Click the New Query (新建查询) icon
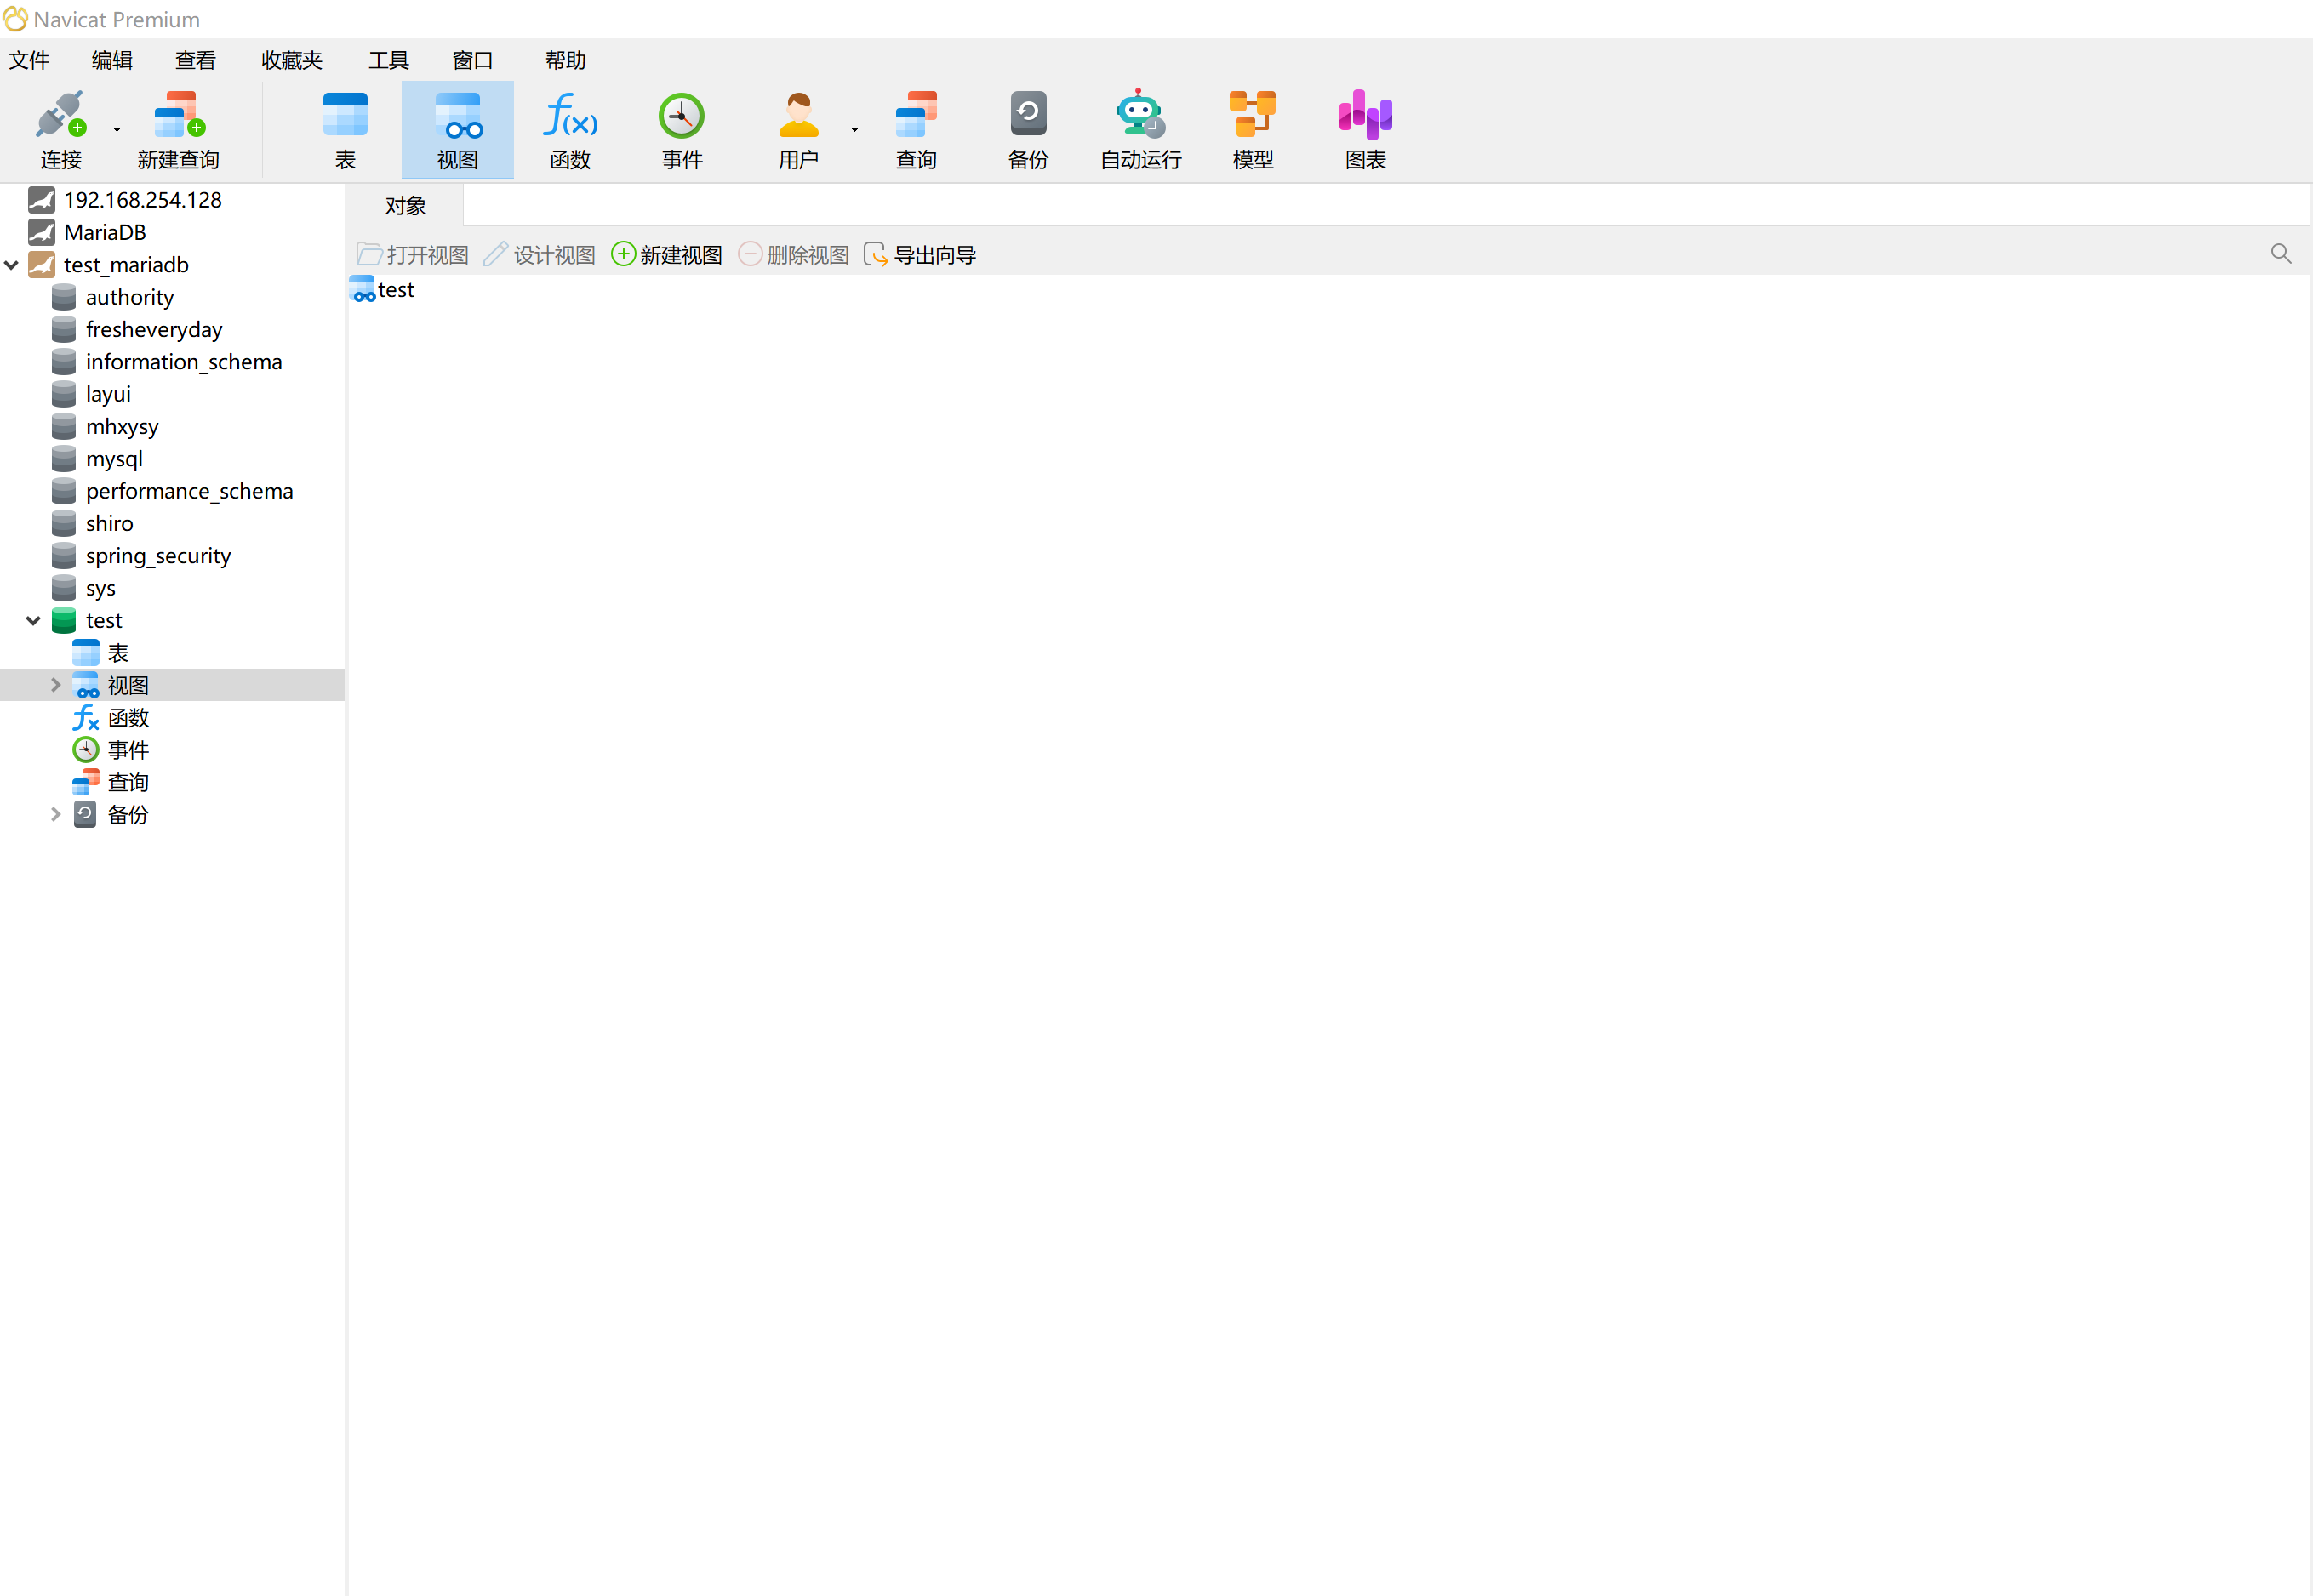This screenshot has width=2313, height=1596. pos(179,114)
